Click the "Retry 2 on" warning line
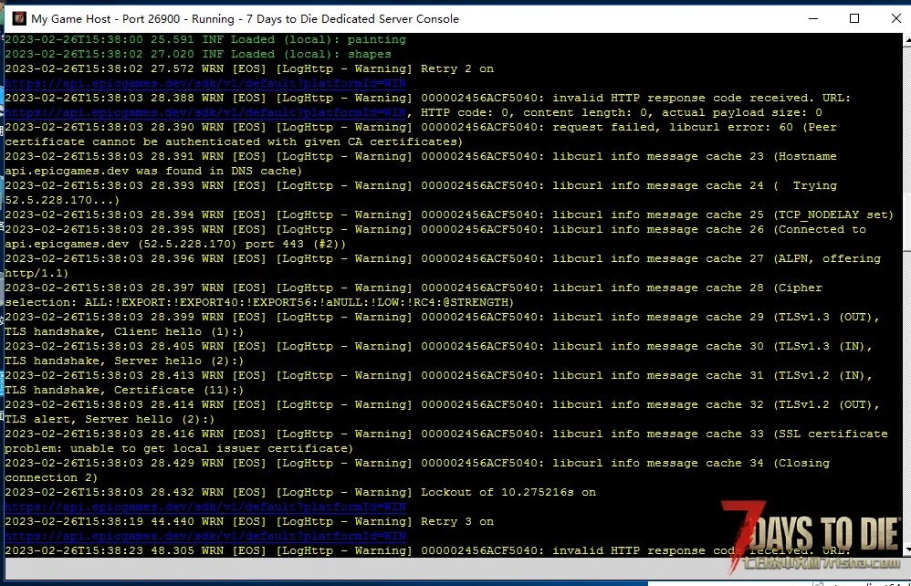This screenshot has width=911, height=586. point(249,68)
